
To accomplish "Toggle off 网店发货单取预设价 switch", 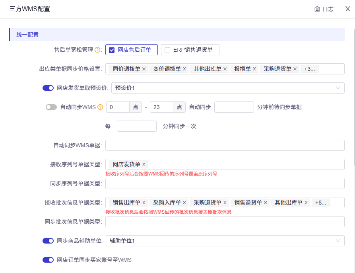I will point(48,88).
